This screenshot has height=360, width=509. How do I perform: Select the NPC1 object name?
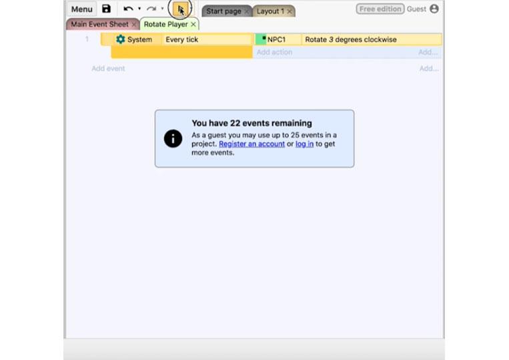click(x=276, y=39)
